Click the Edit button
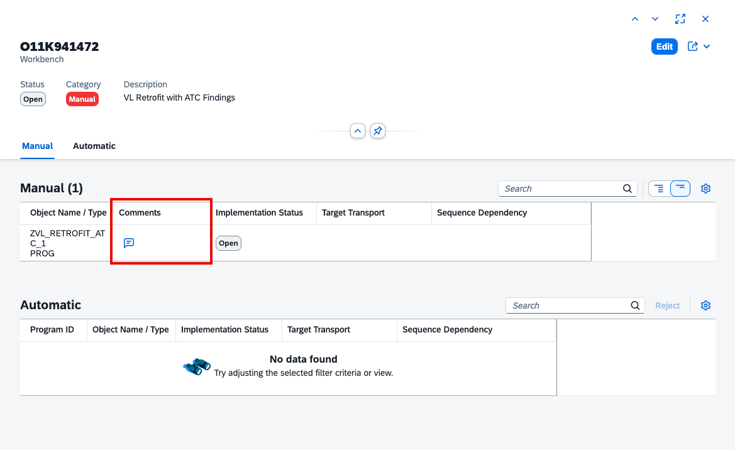 click(664, 47)
